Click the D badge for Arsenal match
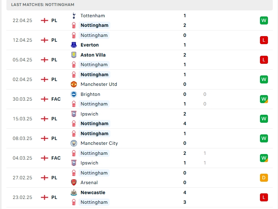 (x=264, y=178)
